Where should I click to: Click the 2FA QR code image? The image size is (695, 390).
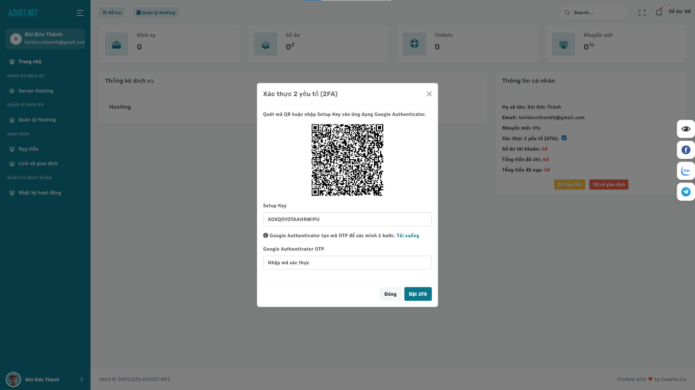(x=347, y=160)
